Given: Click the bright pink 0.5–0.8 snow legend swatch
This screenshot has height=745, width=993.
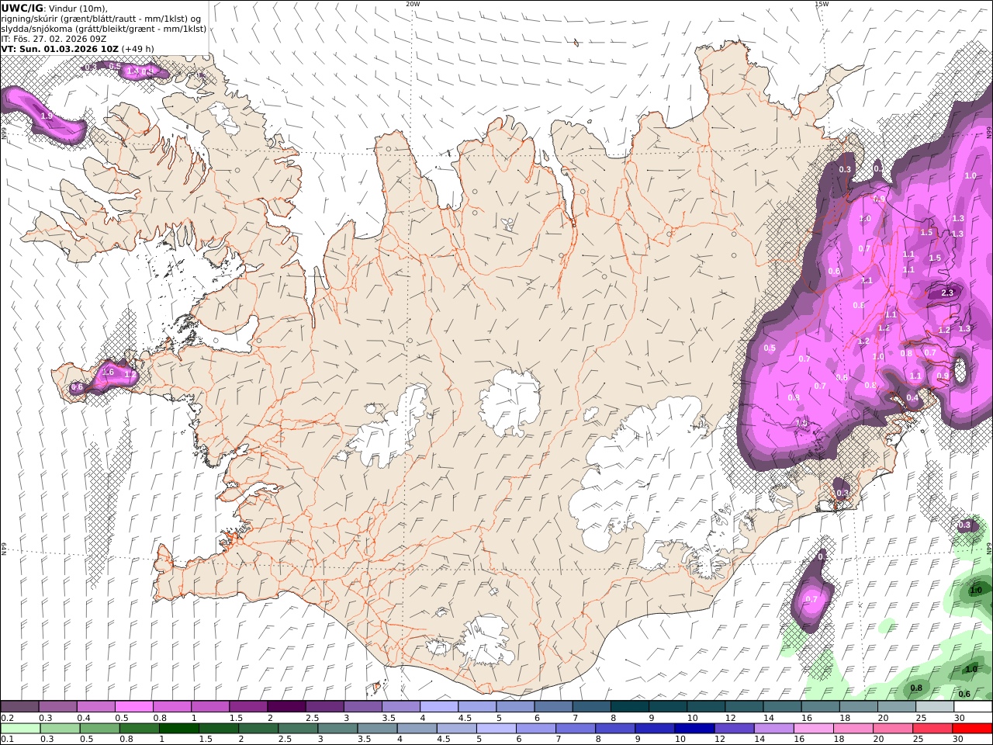Looking at the screenshot, I should click(x=133, y=707).
